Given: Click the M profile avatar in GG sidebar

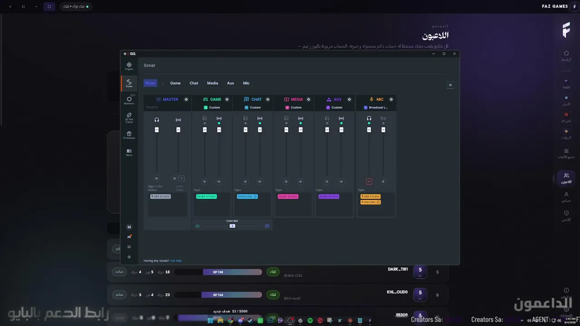Looking at the screenshot, I should [129, 227].
